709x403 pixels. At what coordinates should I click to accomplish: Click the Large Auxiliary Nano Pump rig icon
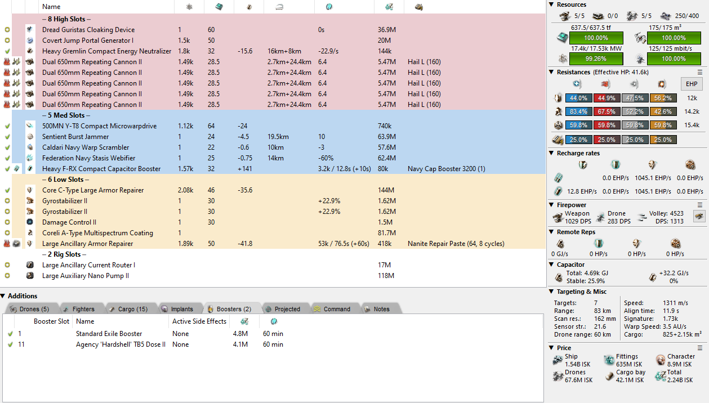pyautogui.click(x=30, y=276)
